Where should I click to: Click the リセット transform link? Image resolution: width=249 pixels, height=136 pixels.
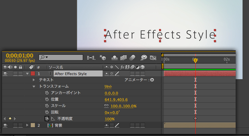click(108, 87)
